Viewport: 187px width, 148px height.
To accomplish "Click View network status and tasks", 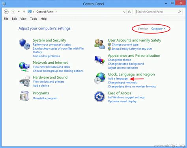I will tap(51, 67).
